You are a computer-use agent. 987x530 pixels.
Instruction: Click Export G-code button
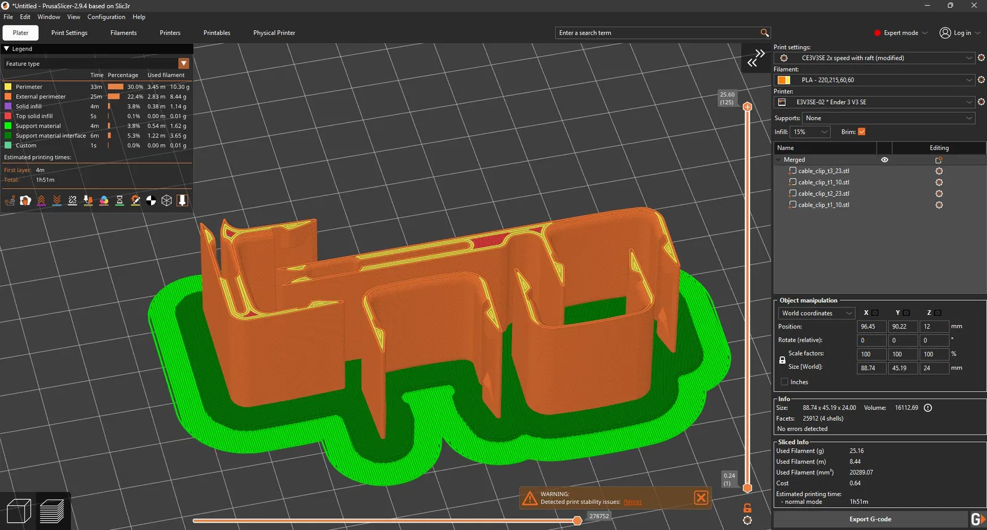(870, 519)
